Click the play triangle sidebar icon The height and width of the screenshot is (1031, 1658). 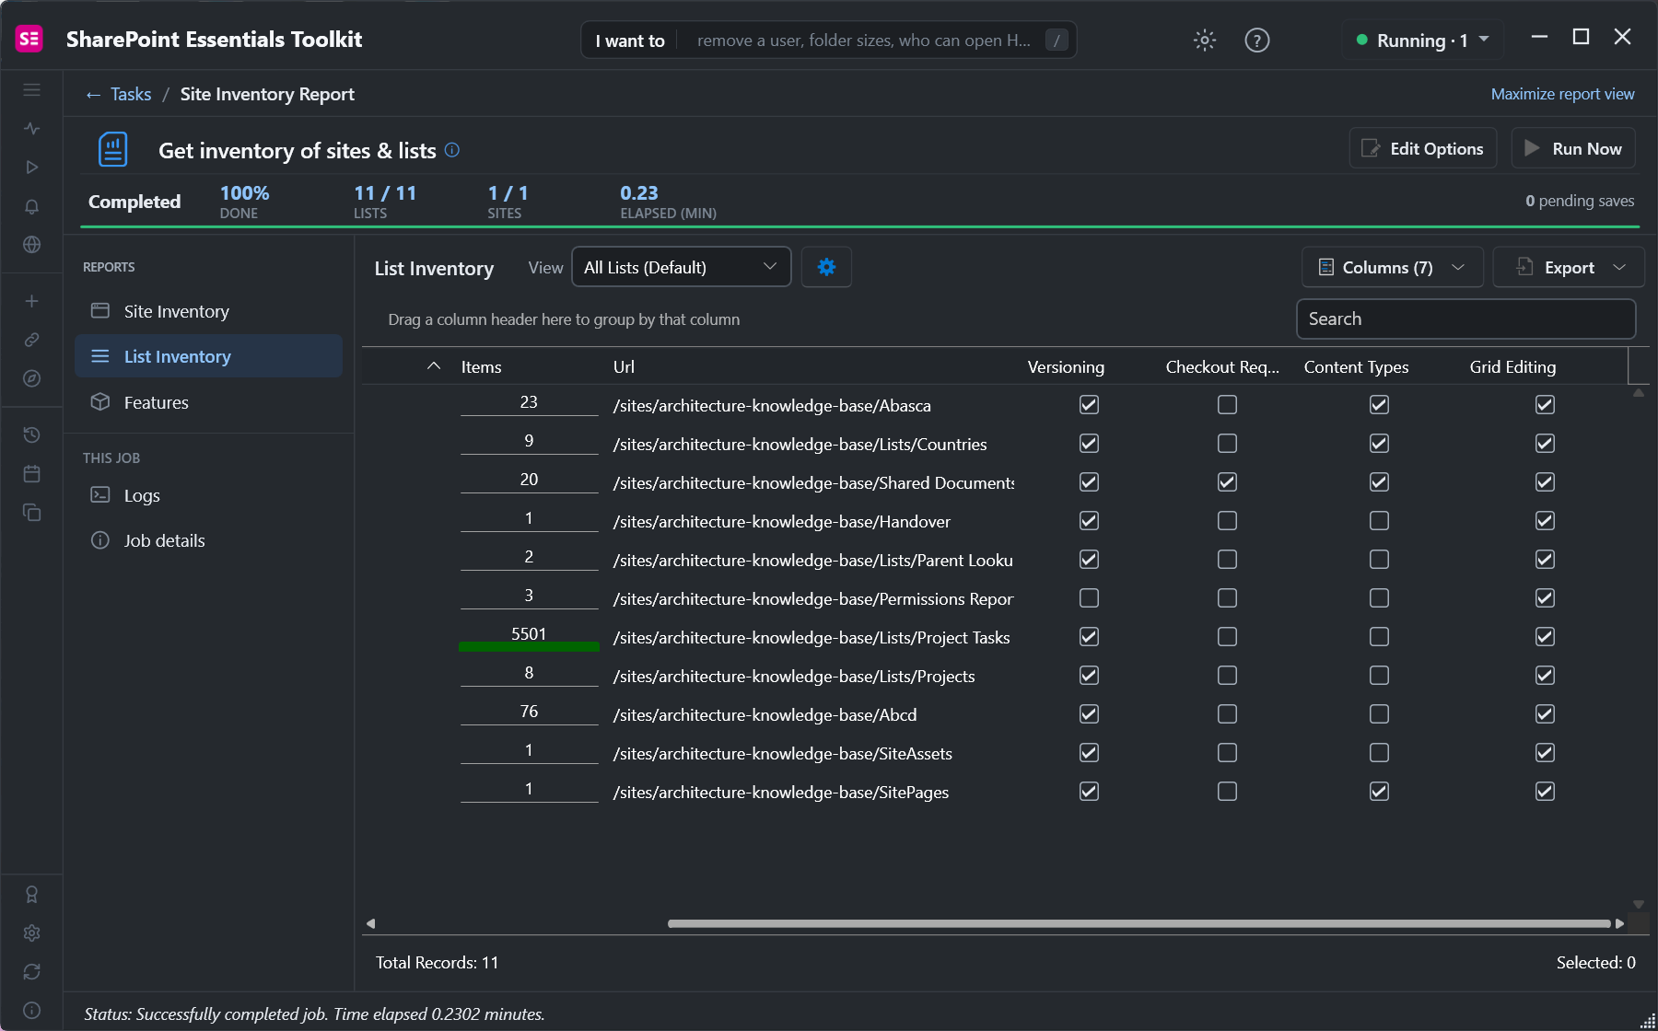point(31,168)
